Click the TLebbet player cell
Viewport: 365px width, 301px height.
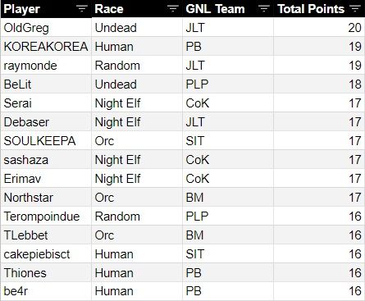(46, 235)
